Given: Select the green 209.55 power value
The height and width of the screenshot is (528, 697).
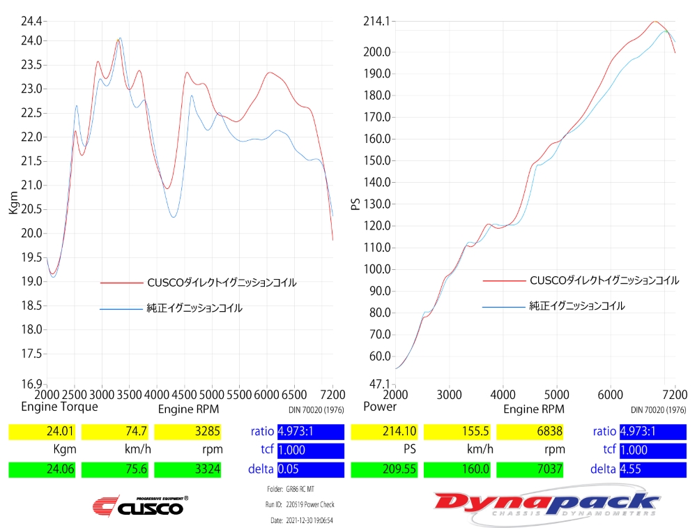Looking at the screenshot, I should pyautogui.click(x=385, y=469).
